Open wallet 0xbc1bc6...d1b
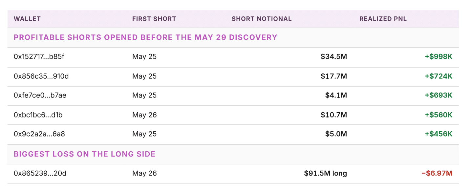 (x=38, y=115)
